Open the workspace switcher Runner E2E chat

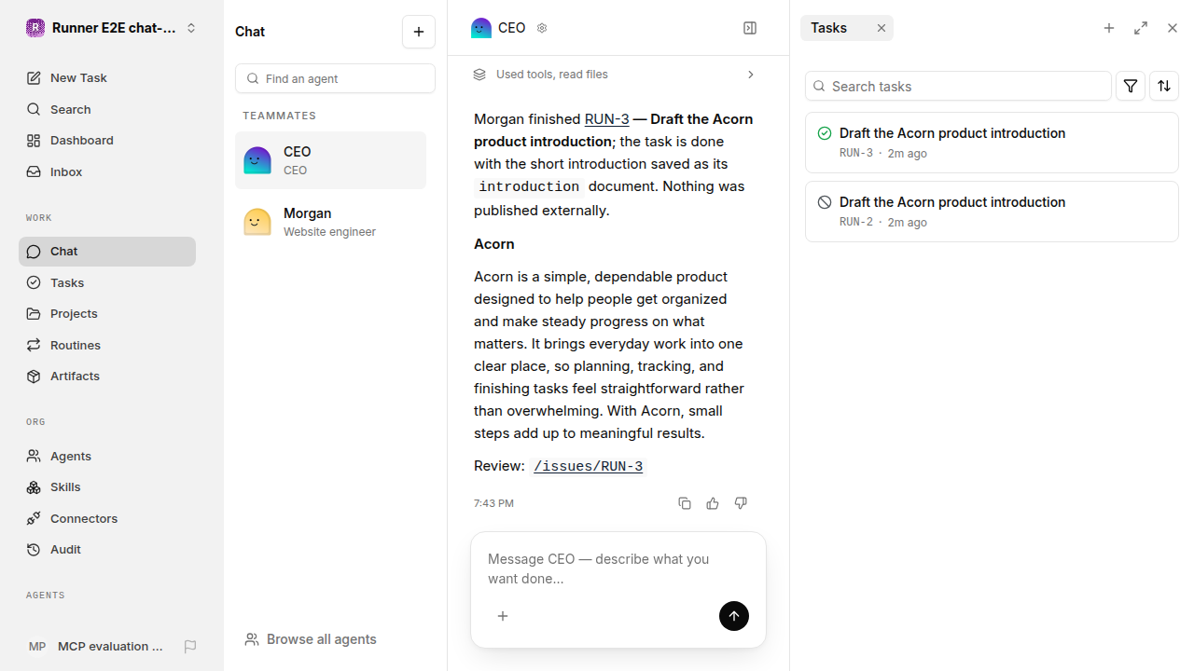coord(112,28)
